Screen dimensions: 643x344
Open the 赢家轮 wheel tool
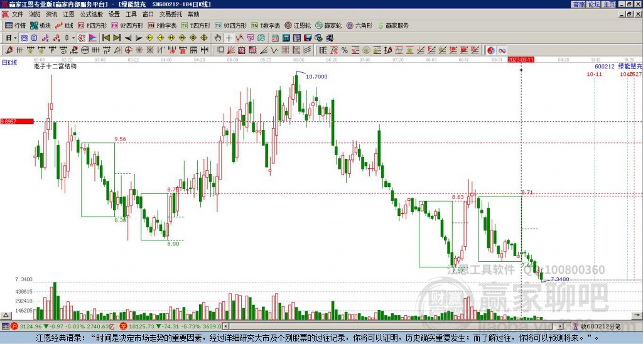pyautogui.click(x=328, y=25)
